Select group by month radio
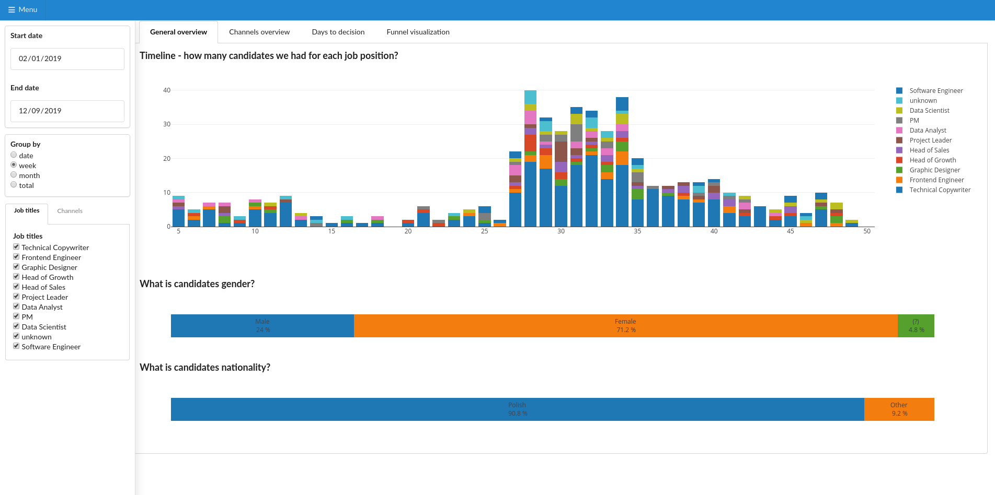Screen dimensions: 995x495 [14, 175]
